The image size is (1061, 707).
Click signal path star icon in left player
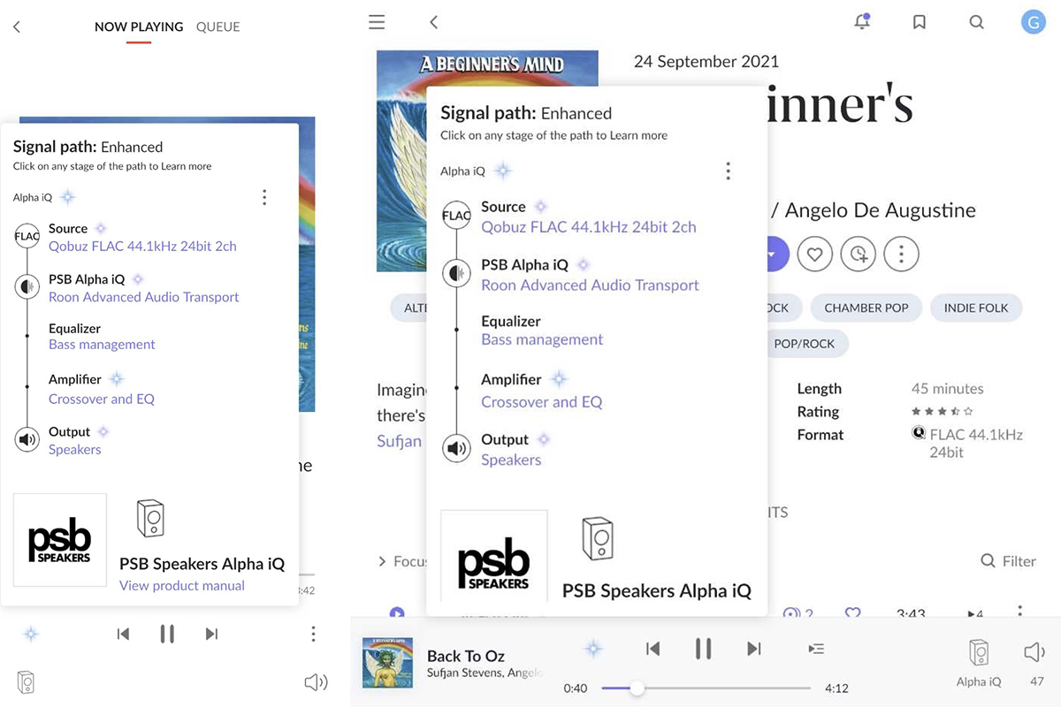[31, 634]
